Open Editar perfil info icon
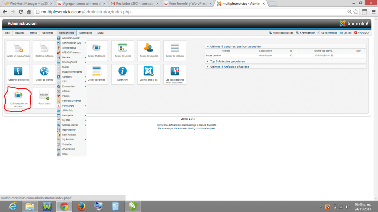Screen dimensions: 378x212 click(x=123, y=74)
